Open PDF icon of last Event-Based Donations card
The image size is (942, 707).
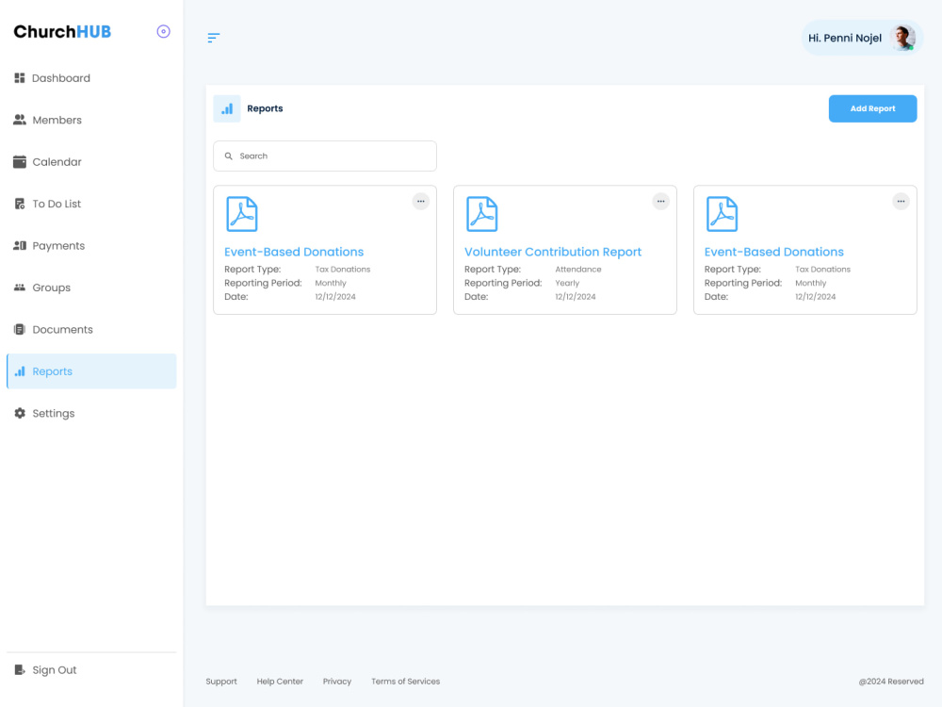pos(723,214)
